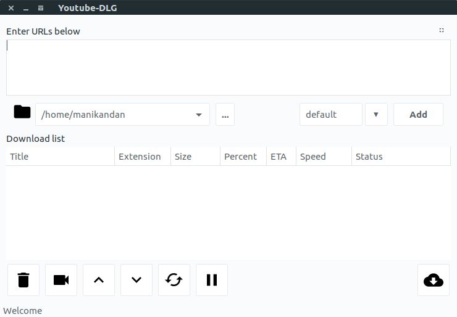Browse for folder with the ... button
The image size is (457, 317).
click(x=225, y=114)
